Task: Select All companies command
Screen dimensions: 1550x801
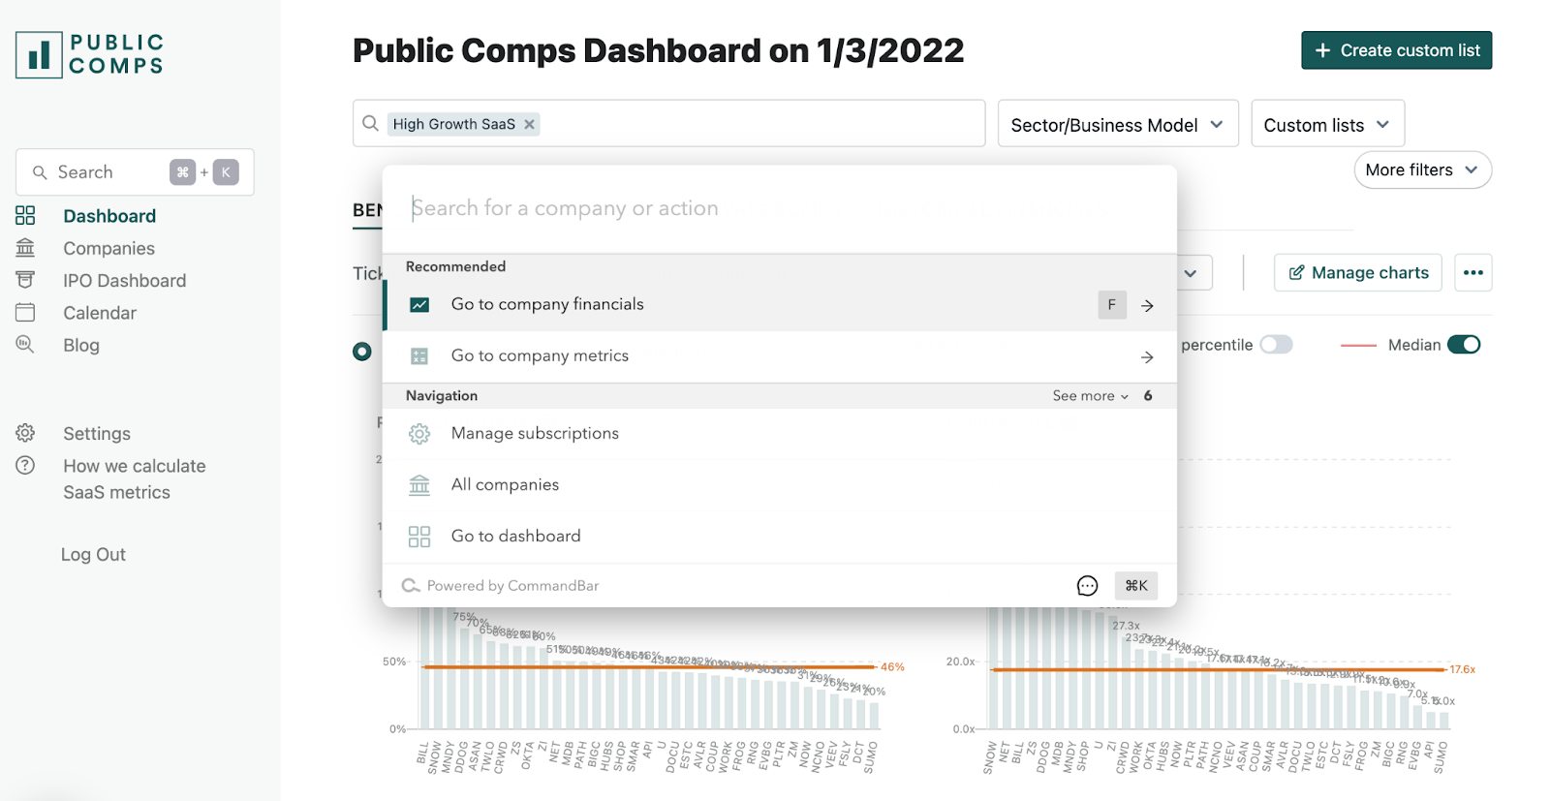Action: pyautogui.click(x=780, y=485)
